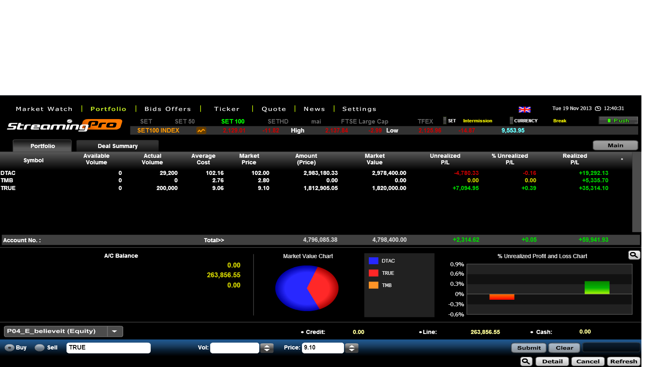Click the asterisk column header icon

[x=622, y=159]
